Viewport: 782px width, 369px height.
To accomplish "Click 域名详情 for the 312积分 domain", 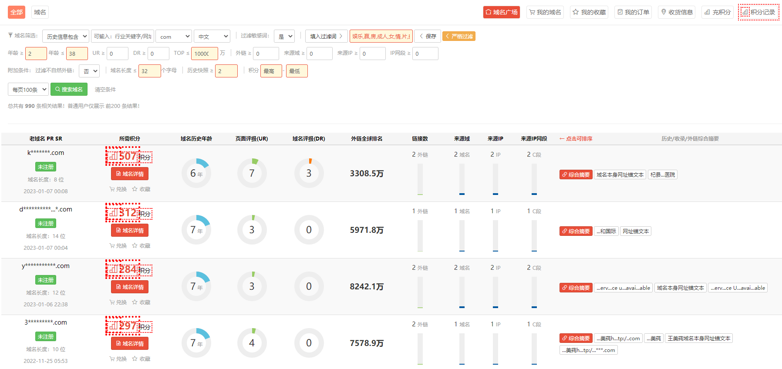I will (x=130, y=230).
